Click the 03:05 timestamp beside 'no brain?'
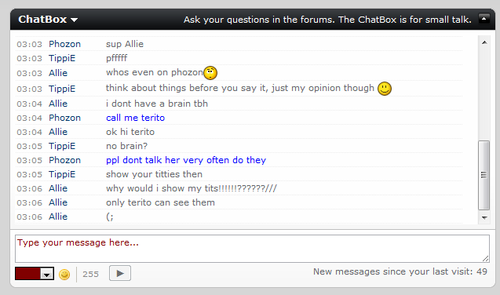500x295 pixels. pos(29,147)
